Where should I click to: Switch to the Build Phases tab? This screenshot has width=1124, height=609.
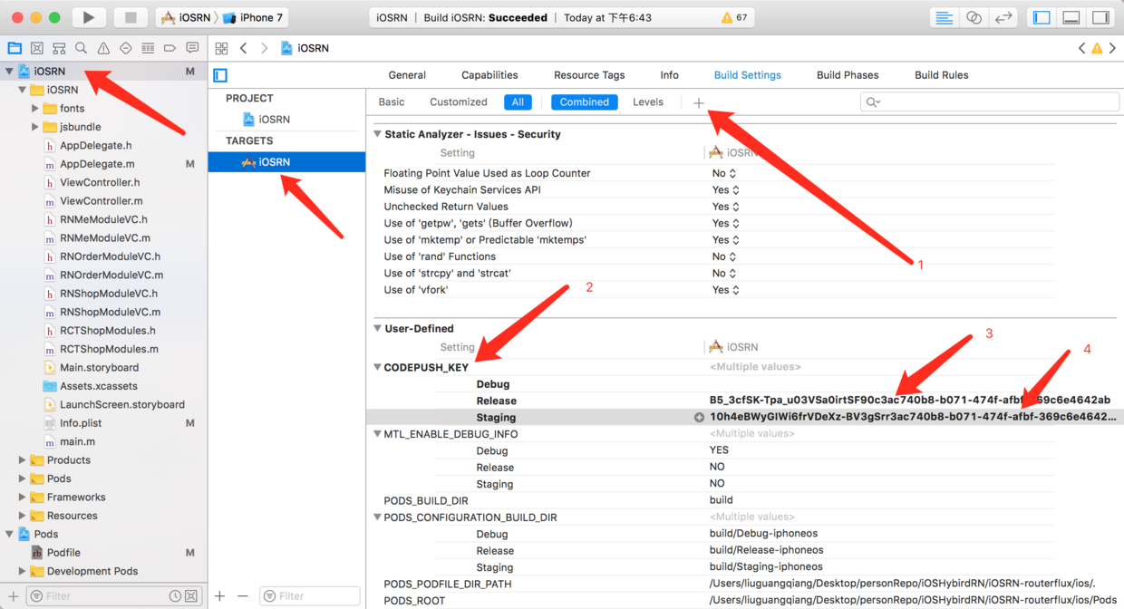click(848, 75)
